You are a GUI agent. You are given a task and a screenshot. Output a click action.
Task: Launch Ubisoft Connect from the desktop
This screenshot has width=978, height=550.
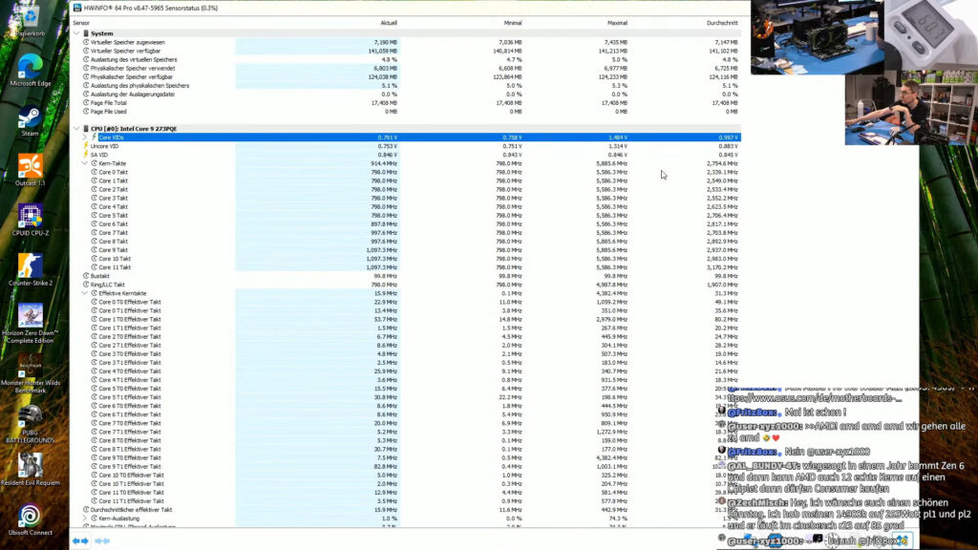click(30, 519)
